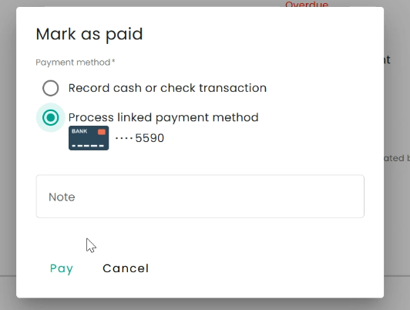Click the required asterisk next to Payment method

coord(113,61)
